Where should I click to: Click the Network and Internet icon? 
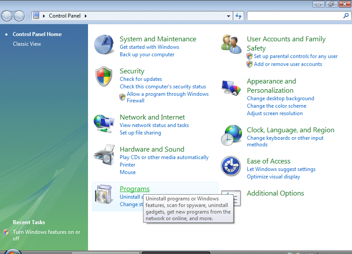(x=104, y=123)
